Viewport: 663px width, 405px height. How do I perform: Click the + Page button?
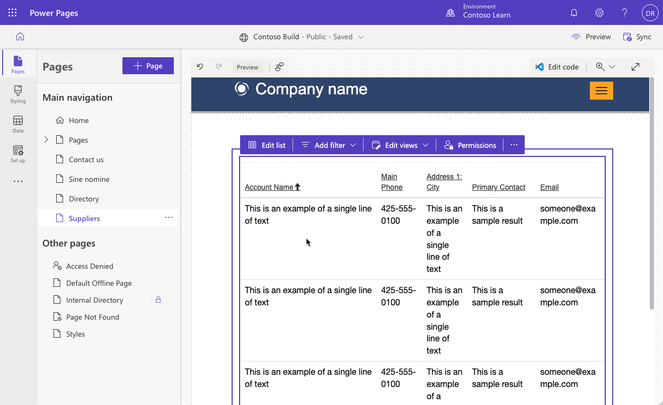point(148,65)
